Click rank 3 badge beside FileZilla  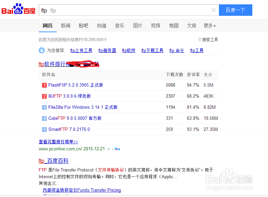pos(44,107)
